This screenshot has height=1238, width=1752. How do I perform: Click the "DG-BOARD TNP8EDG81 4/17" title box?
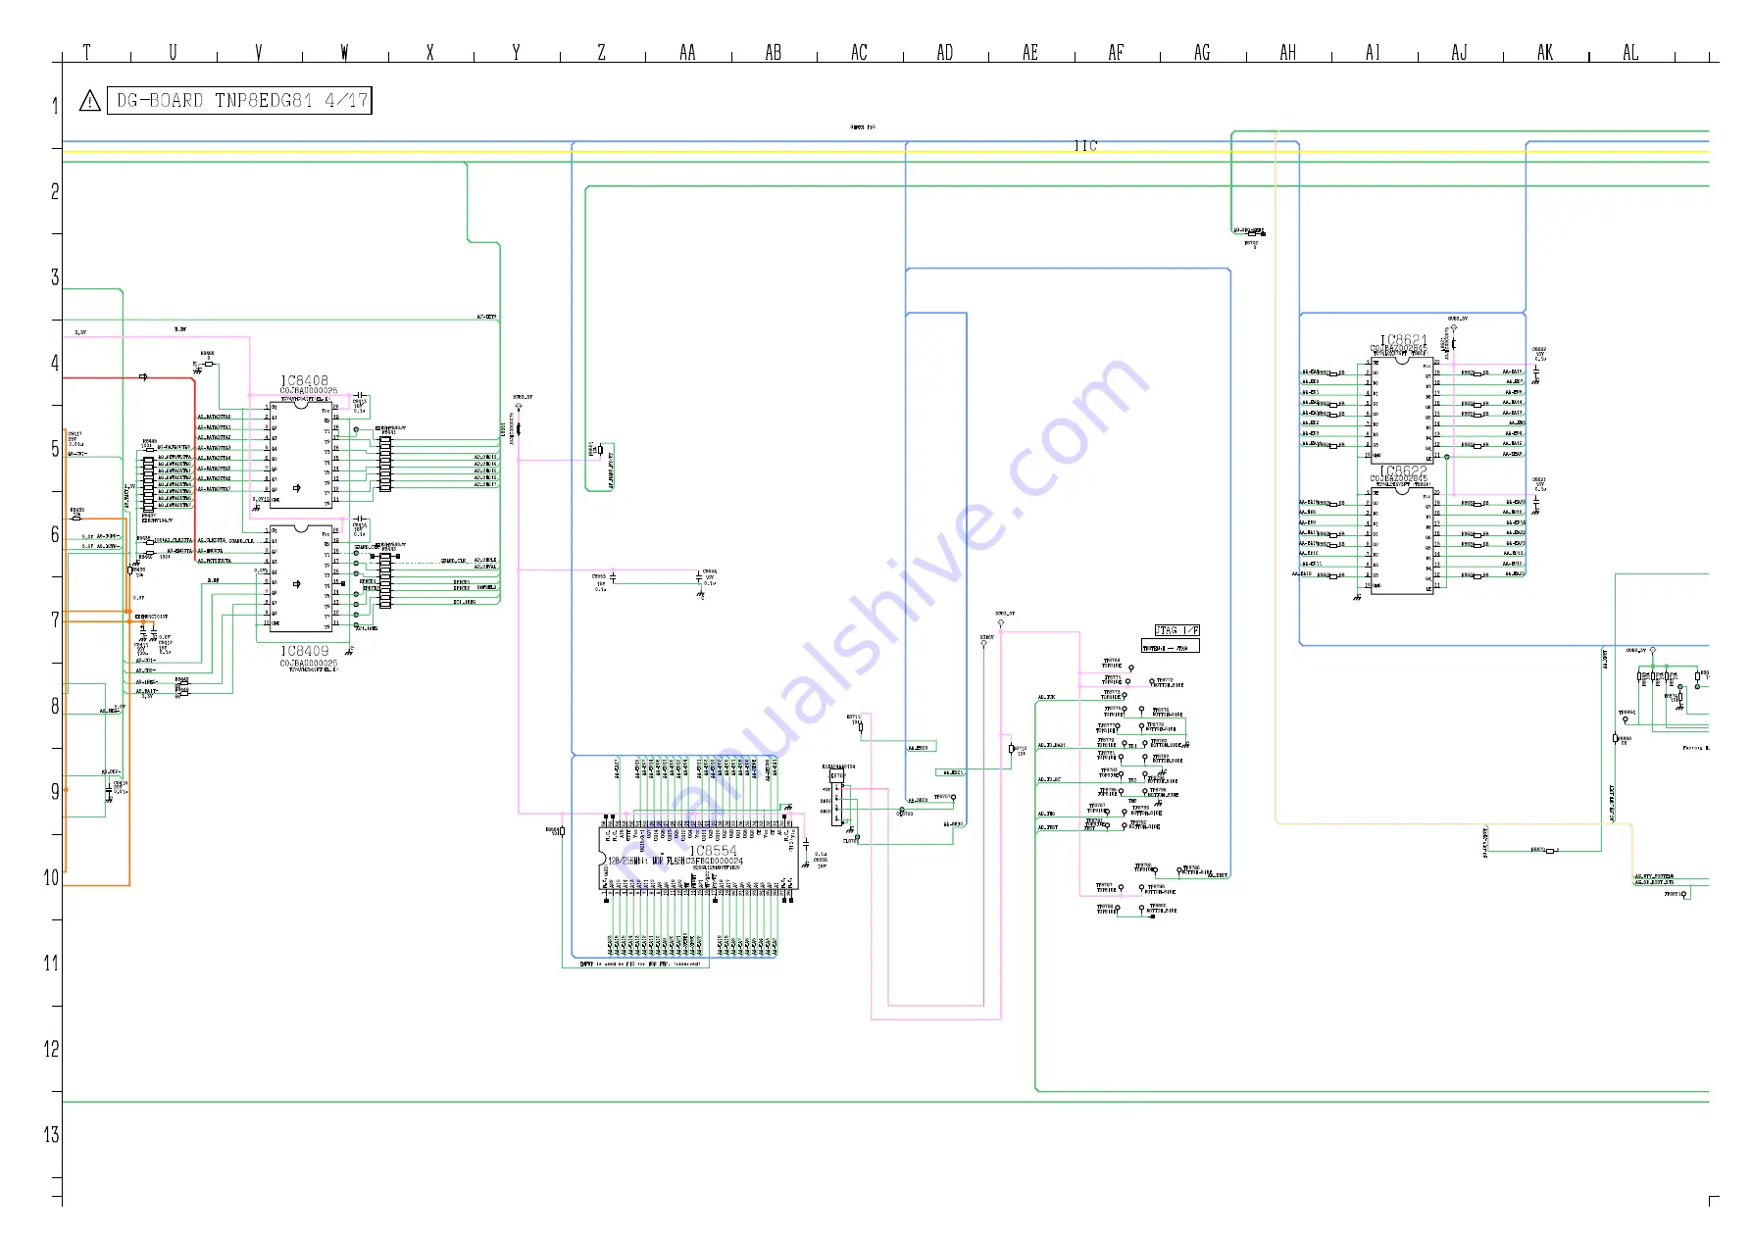coord(239,100)
